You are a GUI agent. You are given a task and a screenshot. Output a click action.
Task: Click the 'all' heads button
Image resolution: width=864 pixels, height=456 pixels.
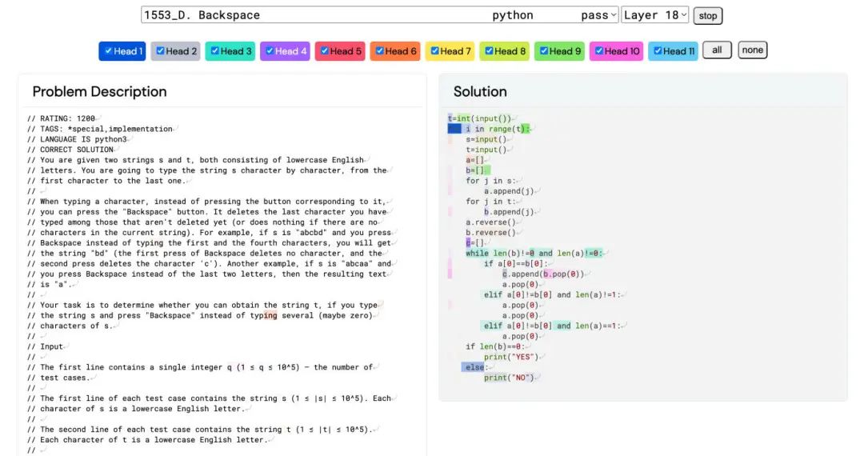pos(717,50)
